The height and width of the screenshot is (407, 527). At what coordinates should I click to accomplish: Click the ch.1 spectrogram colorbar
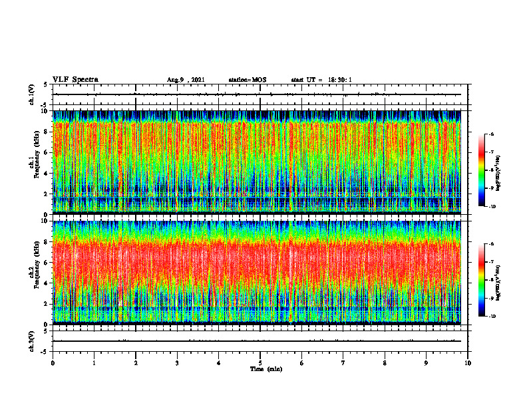tap(481, 170)
